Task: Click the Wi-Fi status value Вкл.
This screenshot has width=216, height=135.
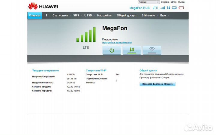Action: (118, 74)
